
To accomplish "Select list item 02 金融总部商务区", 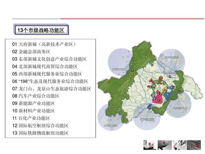I will point(31,52).
